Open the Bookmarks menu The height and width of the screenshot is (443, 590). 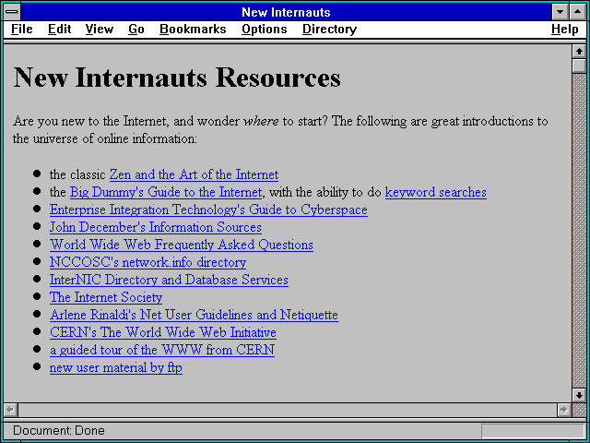(x=193, y=30)
